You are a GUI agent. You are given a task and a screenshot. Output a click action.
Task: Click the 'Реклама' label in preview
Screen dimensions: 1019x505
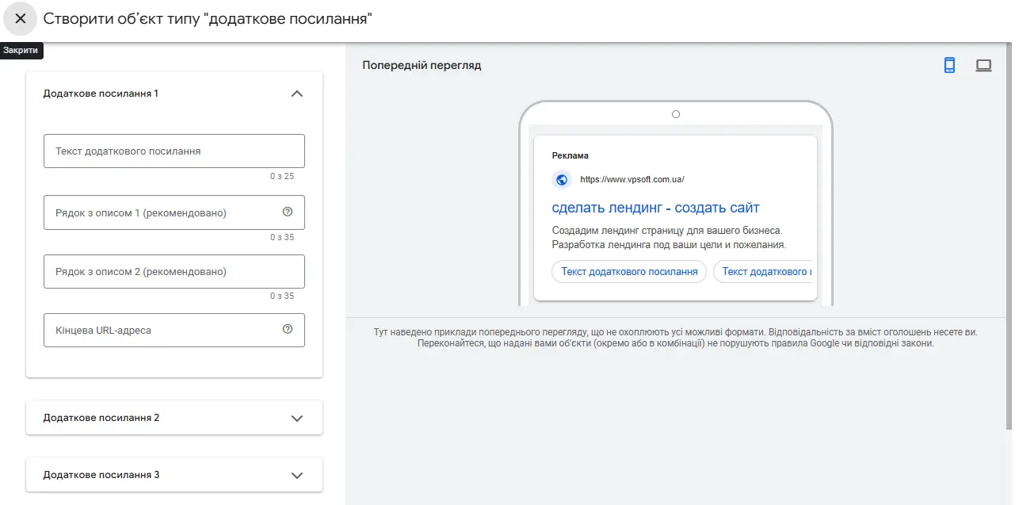570,155
